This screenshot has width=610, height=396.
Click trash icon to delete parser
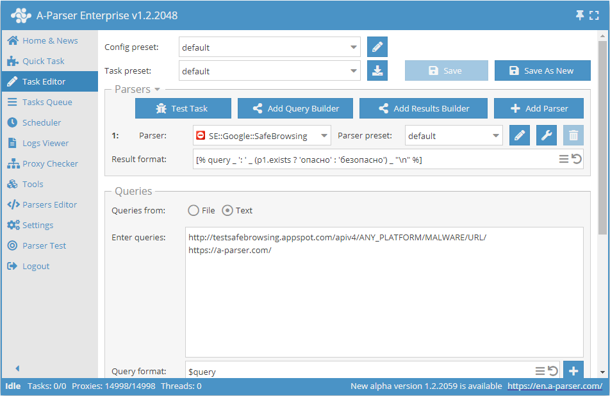(x=573, y=135)
